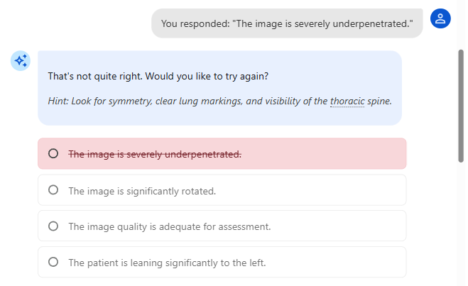The image size is (468, 286).
Task: Click the word "spine" ending the hint
Action: tap(379, 101)
